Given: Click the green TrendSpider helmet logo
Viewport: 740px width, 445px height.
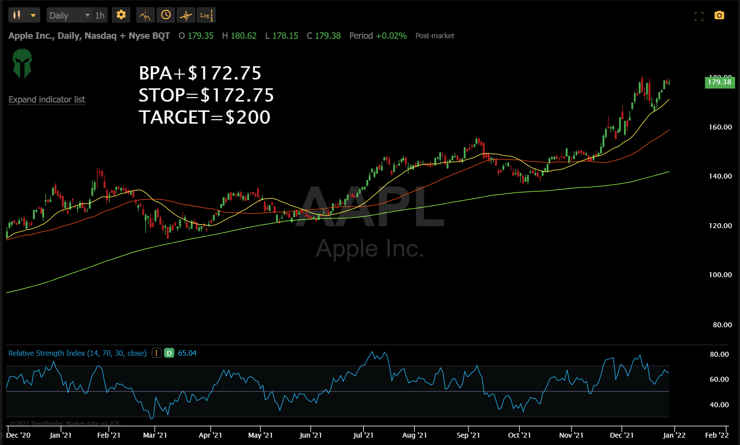Looking at the screenshot, I should pos(22,63).
